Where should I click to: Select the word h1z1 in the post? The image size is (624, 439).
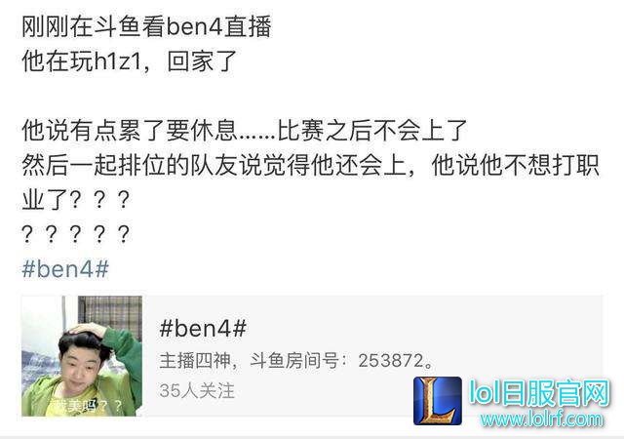pyautogui.click(x=117, y=61)
